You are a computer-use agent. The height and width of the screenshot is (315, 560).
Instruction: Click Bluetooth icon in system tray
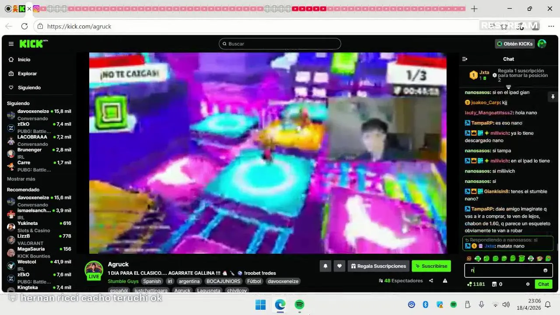tap(425, 304)
